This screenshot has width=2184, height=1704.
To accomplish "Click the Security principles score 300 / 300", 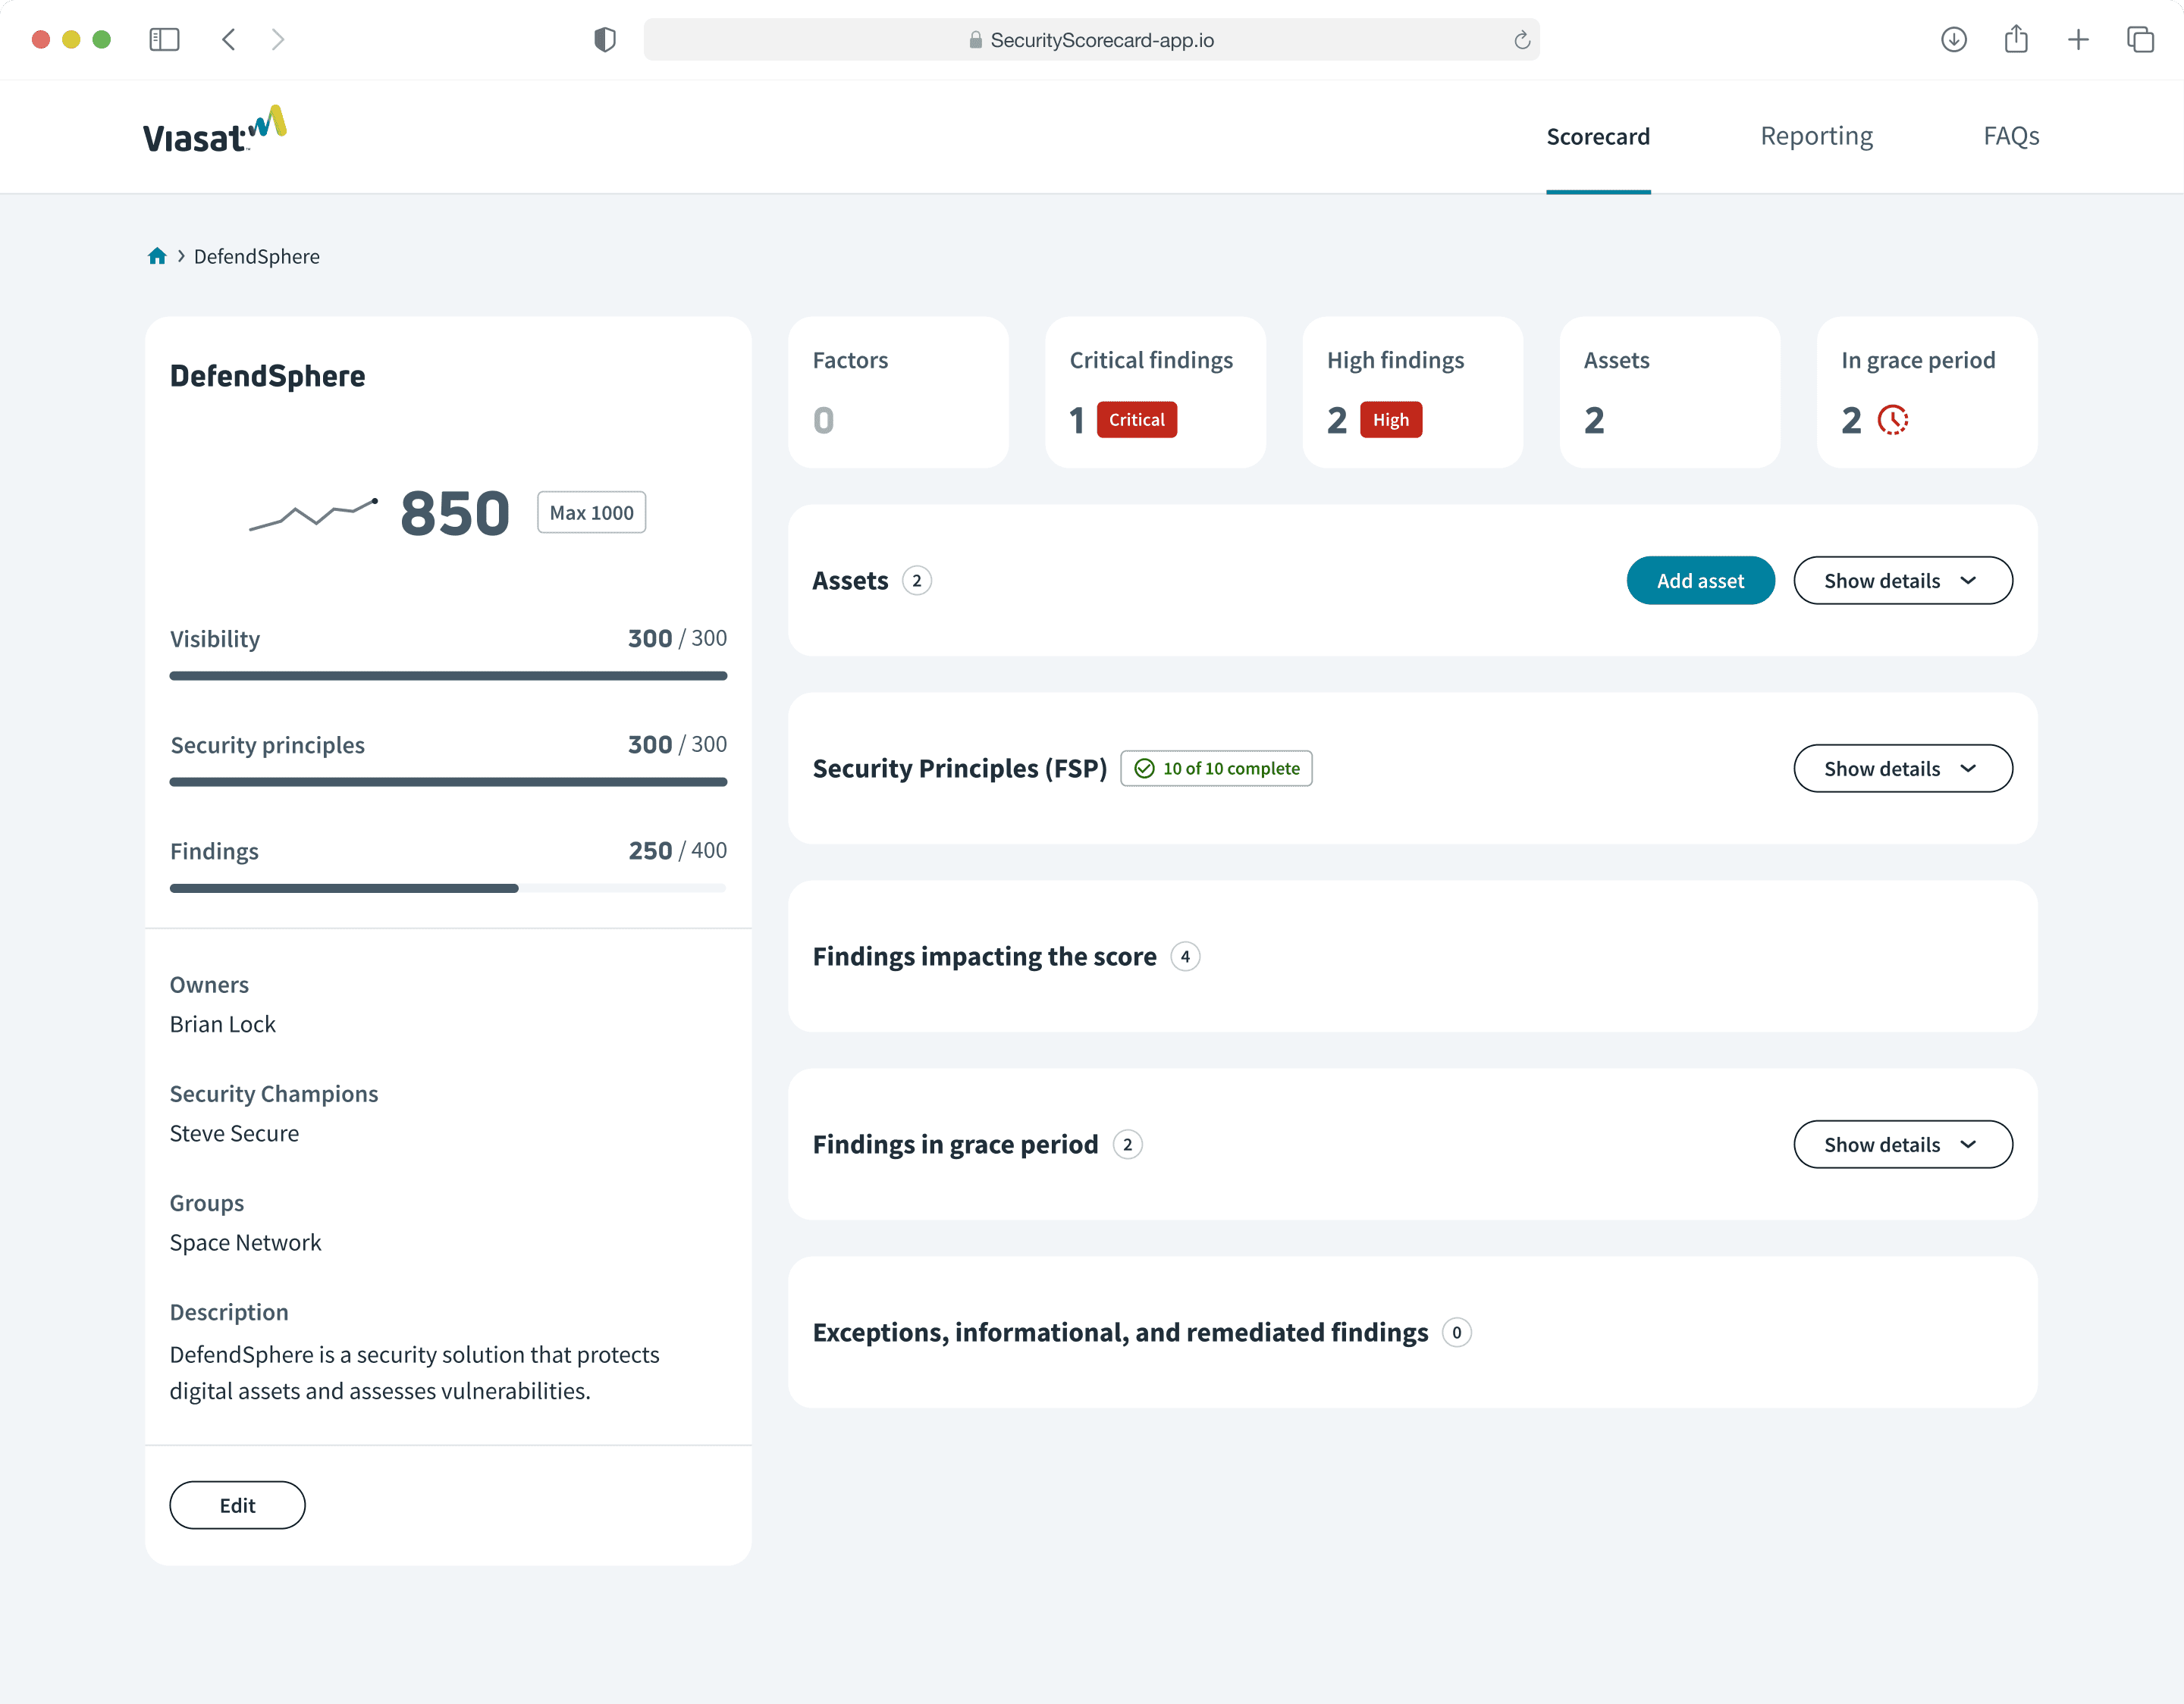I will click(x=677, y=744).
